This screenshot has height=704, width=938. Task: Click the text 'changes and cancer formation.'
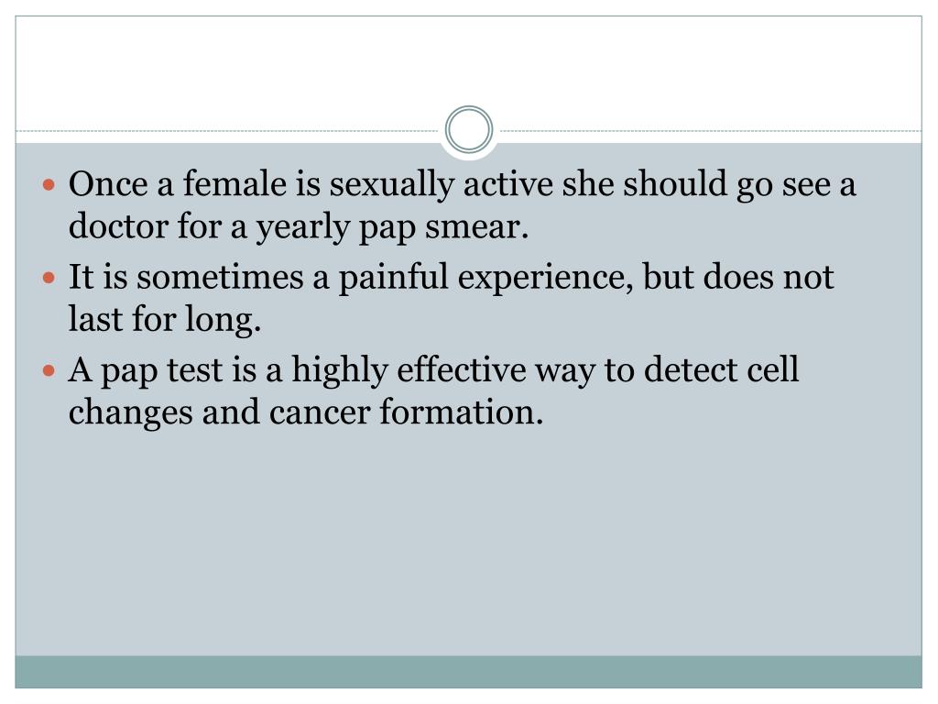[306, 413]
